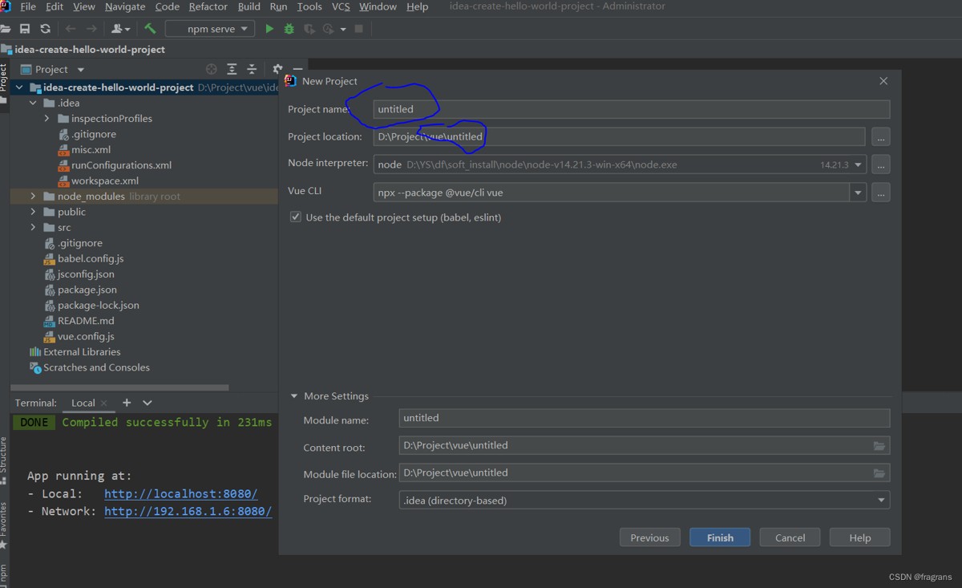Open the Project format dropdown
This screenshot has height=588, width=962.
click(881, 501)
